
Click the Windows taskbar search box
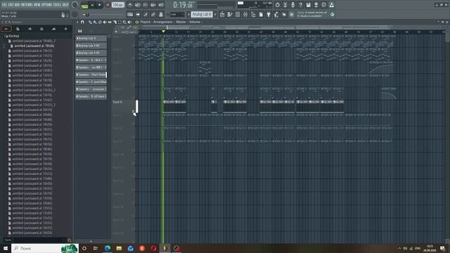click(45, 248)
